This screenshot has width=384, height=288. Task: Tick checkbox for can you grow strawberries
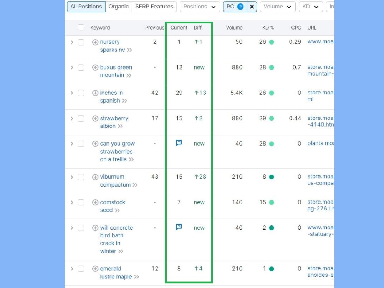pos(81,144)
